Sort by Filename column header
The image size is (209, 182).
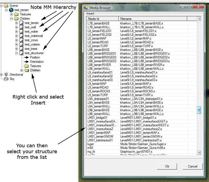pyautogui.click(x=153, y=19)
